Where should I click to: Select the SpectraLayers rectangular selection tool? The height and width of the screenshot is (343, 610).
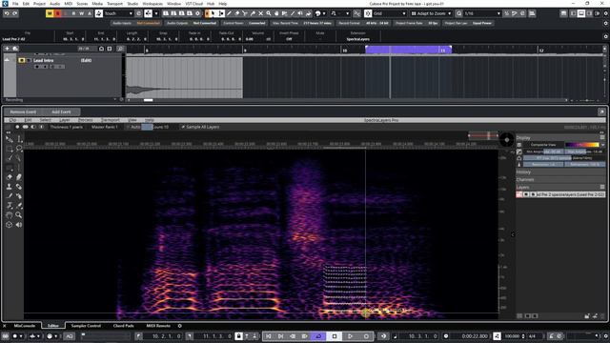tap(10, 149)
